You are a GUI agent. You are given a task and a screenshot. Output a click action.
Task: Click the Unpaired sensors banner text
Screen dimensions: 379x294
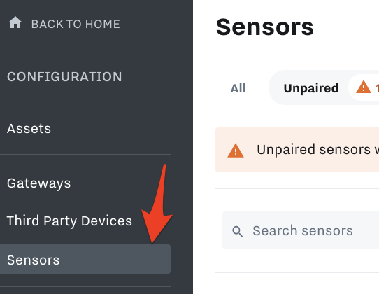coord(317,150)
